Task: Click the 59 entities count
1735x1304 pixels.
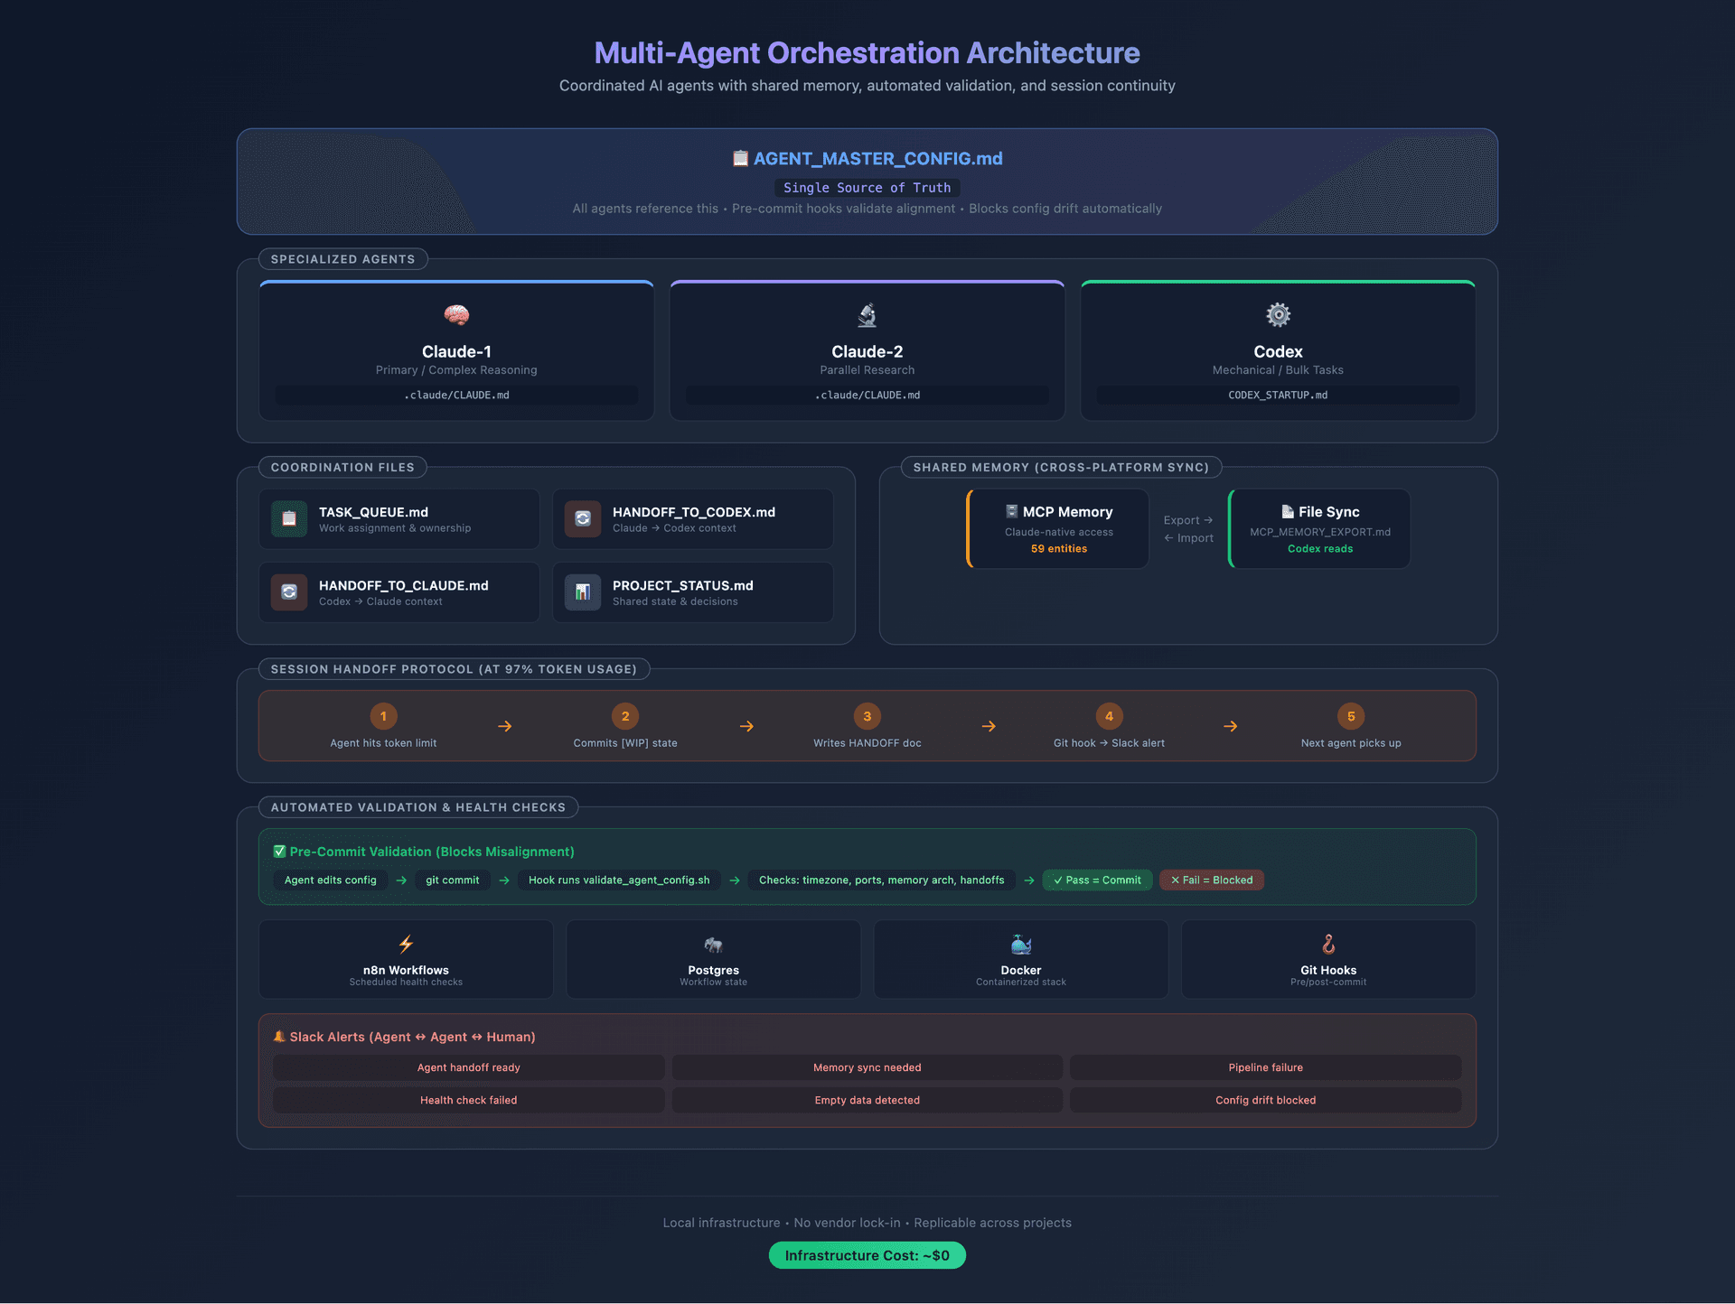Action: coord(1059,549)
